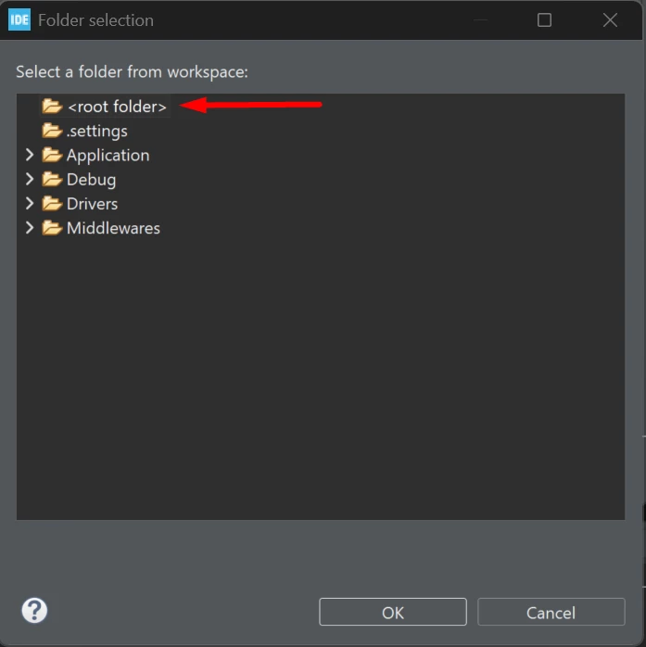Dismiss dialog with Cancel button
Image resolution: width=646 pixels, height=647 pixels.
(551, 612)
